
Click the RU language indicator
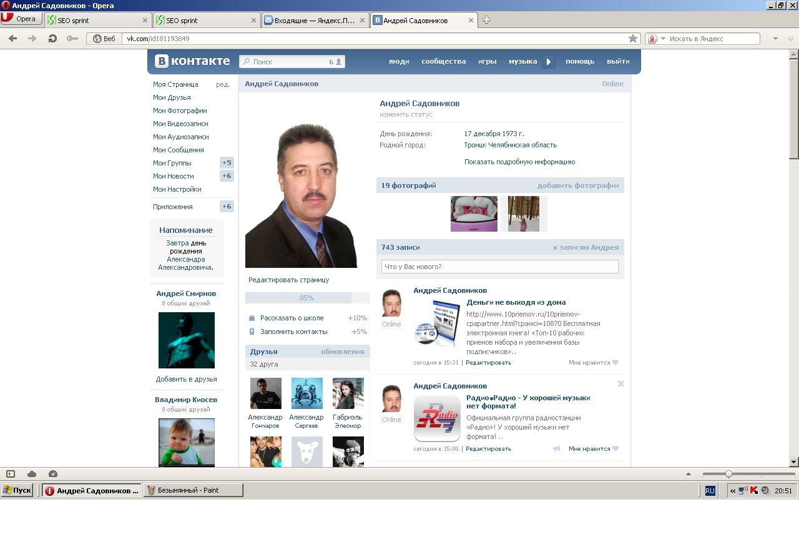point(710,491)
